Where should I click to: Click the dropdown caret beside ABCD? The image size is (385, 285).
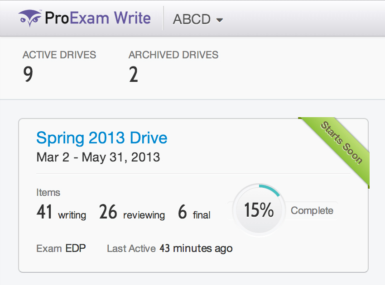pos(220,20)
